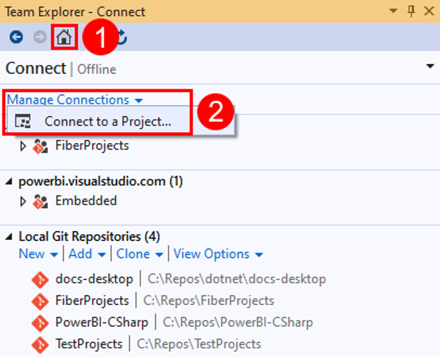The width and height of the screenshot is (440, 357).
Task: Click the Back navigation arrow
Action: pos(16,37)
